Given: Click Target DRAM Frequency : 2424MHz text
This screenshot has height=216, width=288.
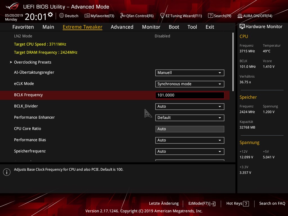Looking at the screenshot, I should [46, 52].
